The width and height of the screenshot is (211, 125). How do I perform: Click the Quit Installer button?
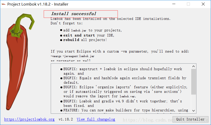[x=190, y=119]
